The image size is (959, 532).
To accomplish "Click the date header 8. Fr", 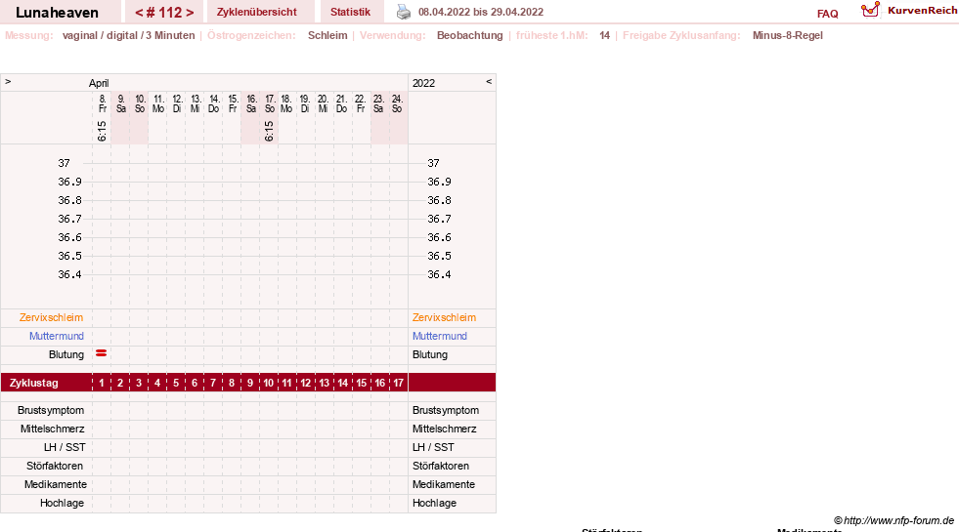I will (x=102, y=103).
